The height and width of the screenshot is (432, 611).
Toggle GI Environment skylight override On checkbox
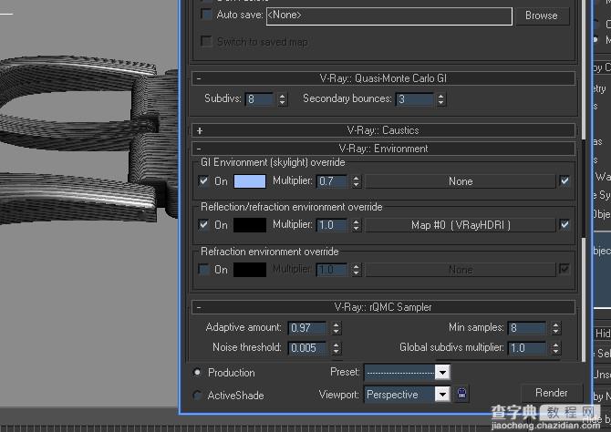point(203,181)
